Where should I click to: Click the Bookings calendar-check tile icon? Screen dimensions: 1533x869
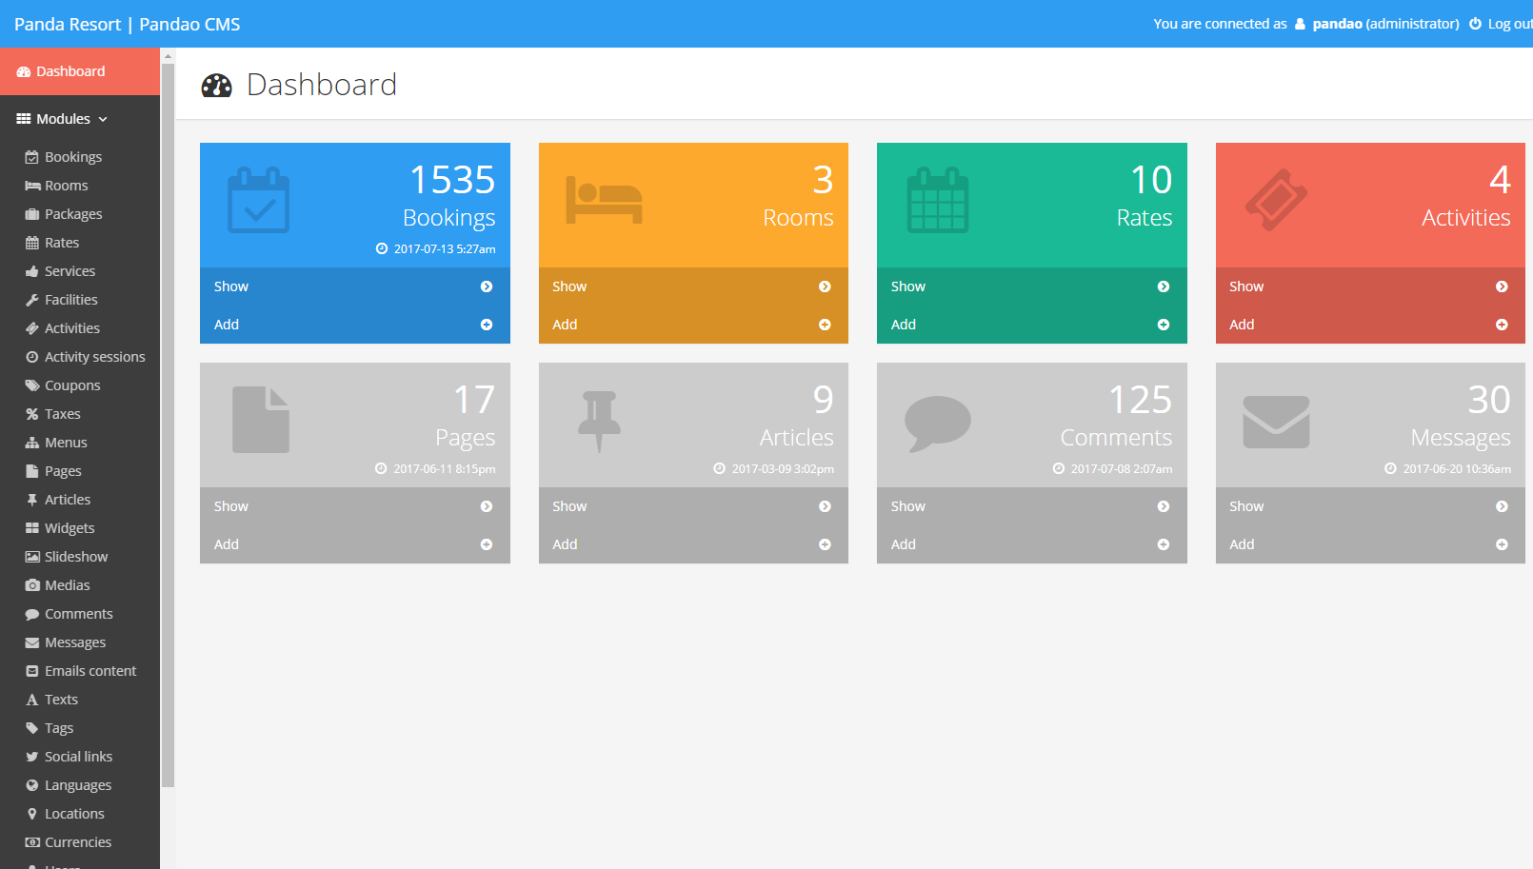[x=258, y=201]
